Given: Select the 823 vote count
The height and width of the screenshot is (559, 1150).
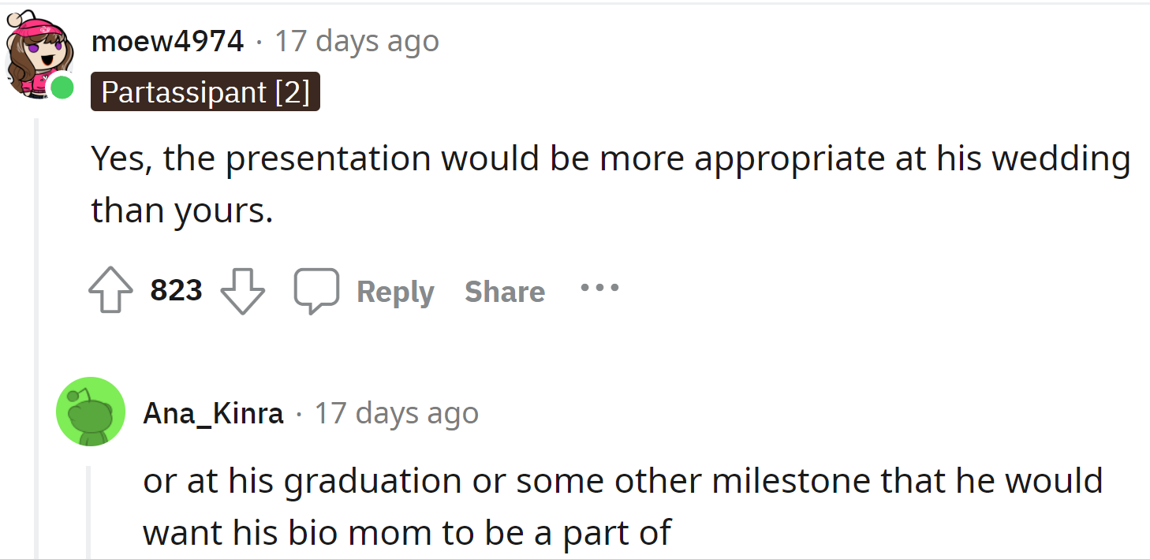Looking at the screenshot, I should [175, 289].
